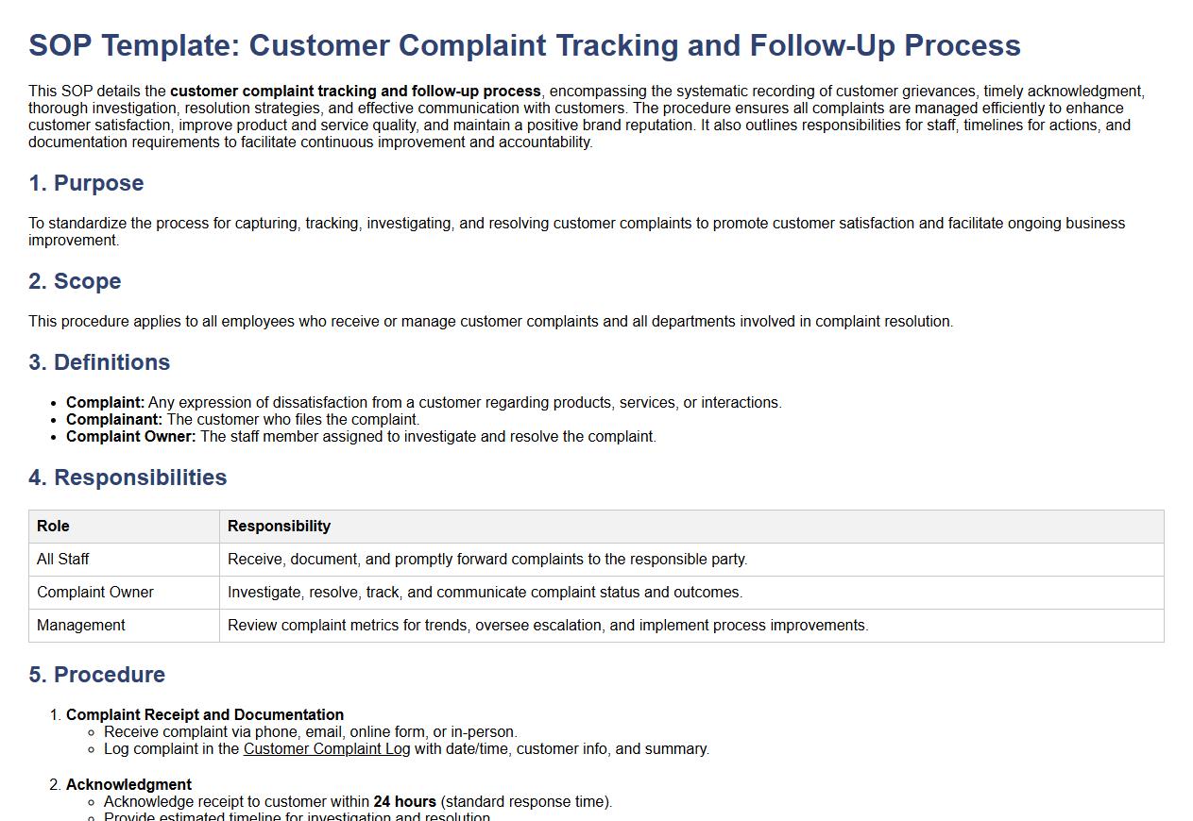The image size is (1193, 821).
Task: Click the "2. Scope" section heading
Action: (75, 281)
